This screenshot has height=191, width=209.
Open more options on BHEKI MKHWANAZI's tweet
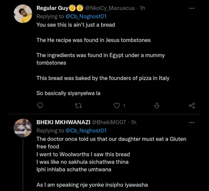(x=192, y=122)
